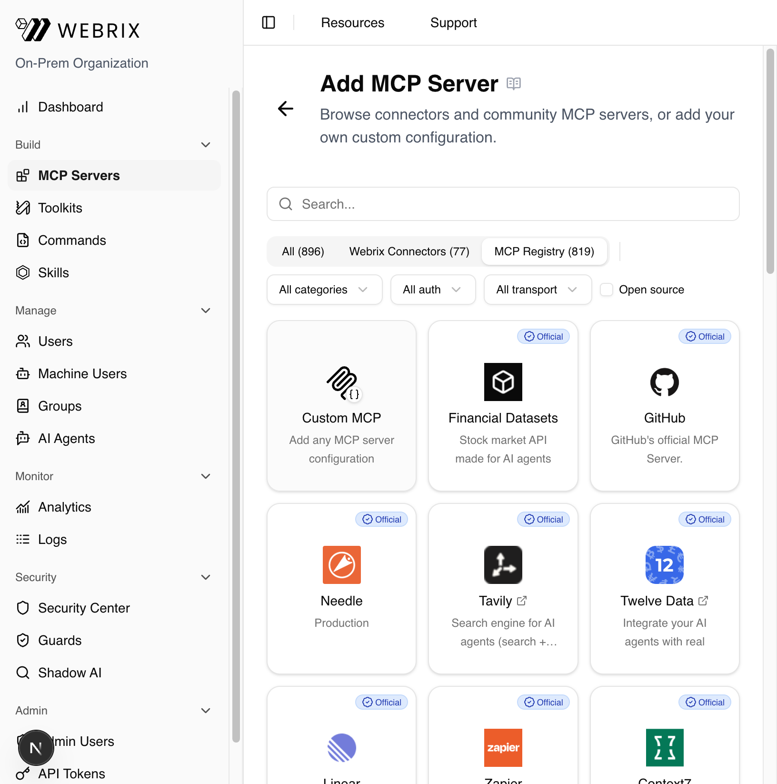Image resolution: width=777 pixels, height=784 pixels.
Task: Click the N avatar badge
Action: point(36,748)
